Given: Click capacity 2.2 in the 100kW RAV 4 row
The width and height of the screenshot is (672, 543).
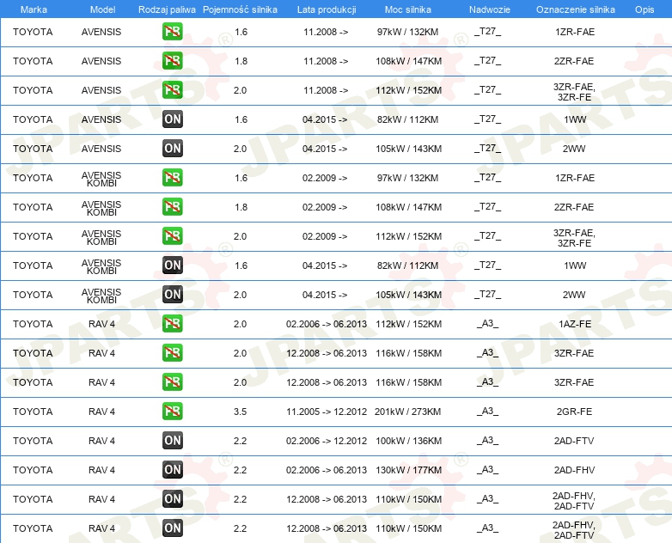Looking at the screenshot, I should (x=240, y=441).
